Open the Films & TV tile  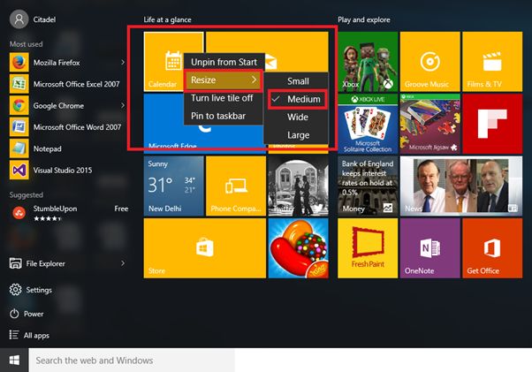[492, 62]
